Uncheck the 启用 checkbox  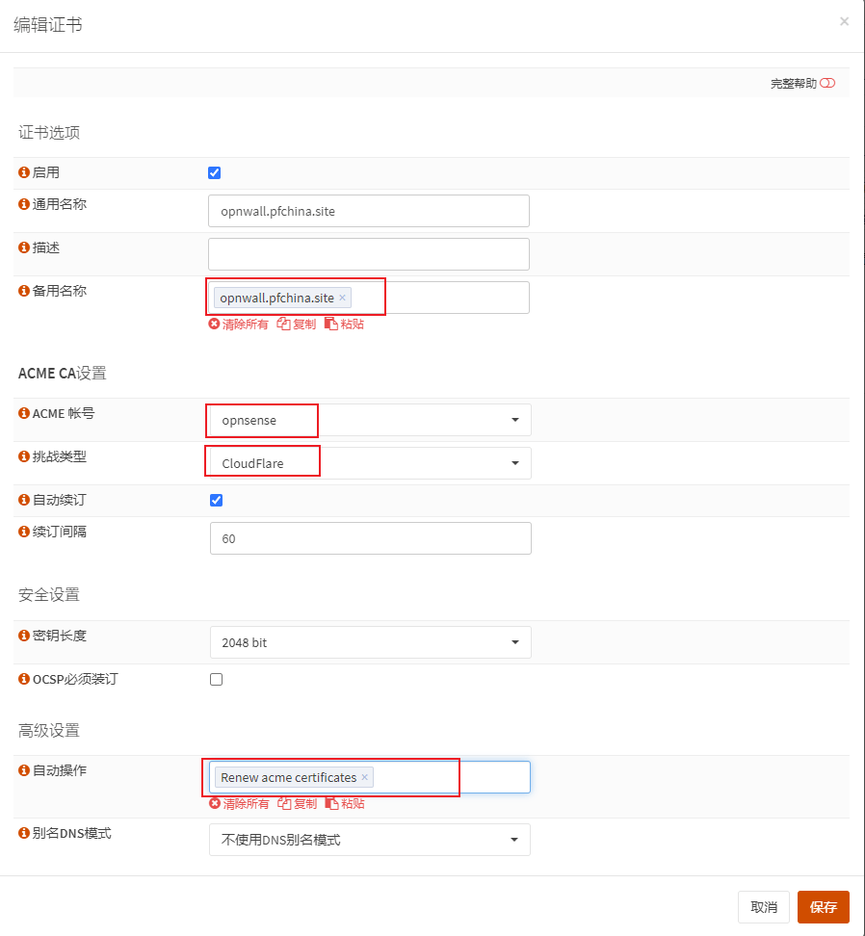(215, 173)
